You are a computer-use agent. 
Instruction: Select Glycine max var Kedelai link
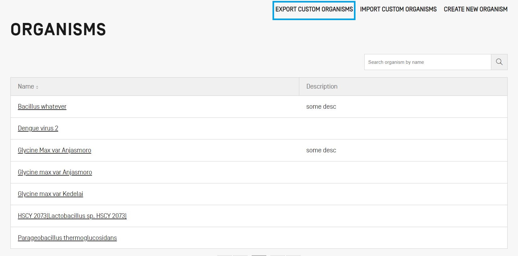[50, 194]
